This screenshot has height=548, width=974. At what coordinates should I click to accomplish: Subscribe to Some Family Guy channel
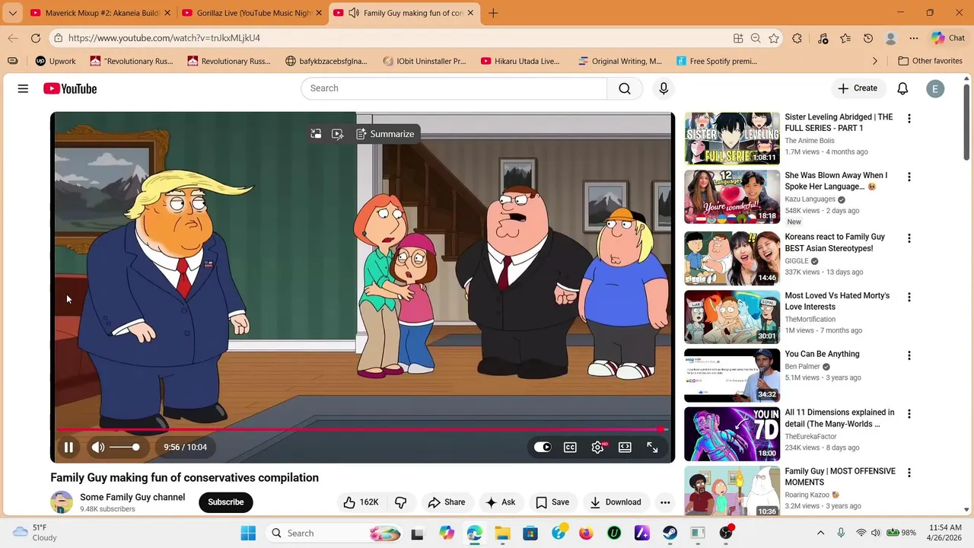pyautogui.click(x=226, y=502)
